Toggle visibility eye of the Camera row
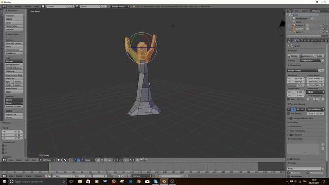This screenshot has width=329, height=185. (x=320, y=25)
